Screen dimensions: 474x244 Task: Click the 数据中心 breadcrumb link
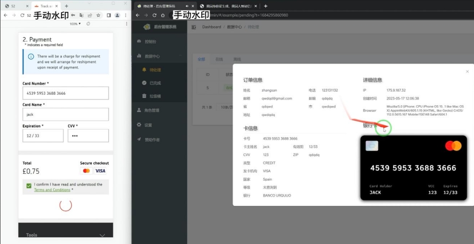pos(235,27)
